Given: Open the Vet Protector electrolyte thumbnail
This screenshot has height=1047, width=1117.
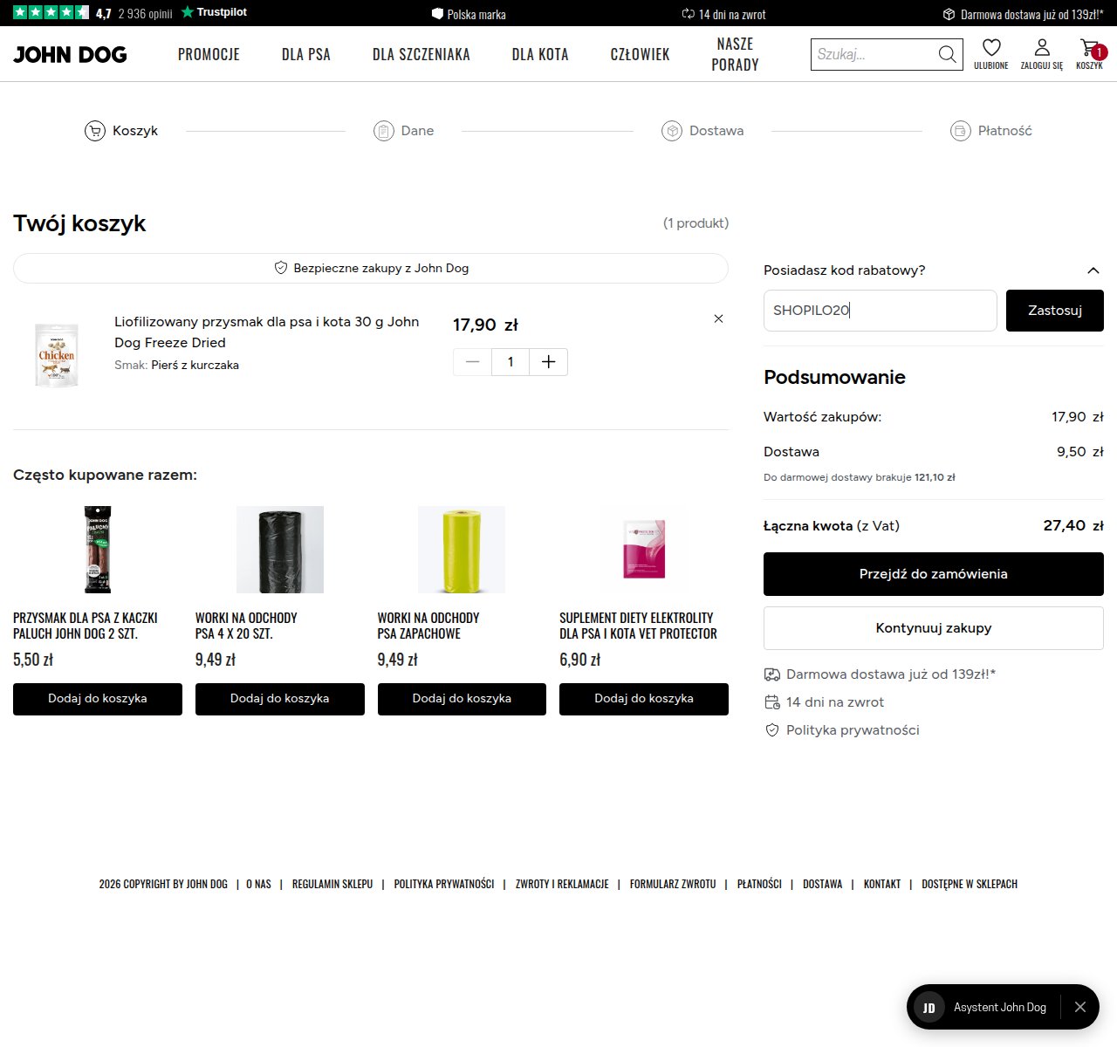Looking at the screenshot, I should pos(644,550).
